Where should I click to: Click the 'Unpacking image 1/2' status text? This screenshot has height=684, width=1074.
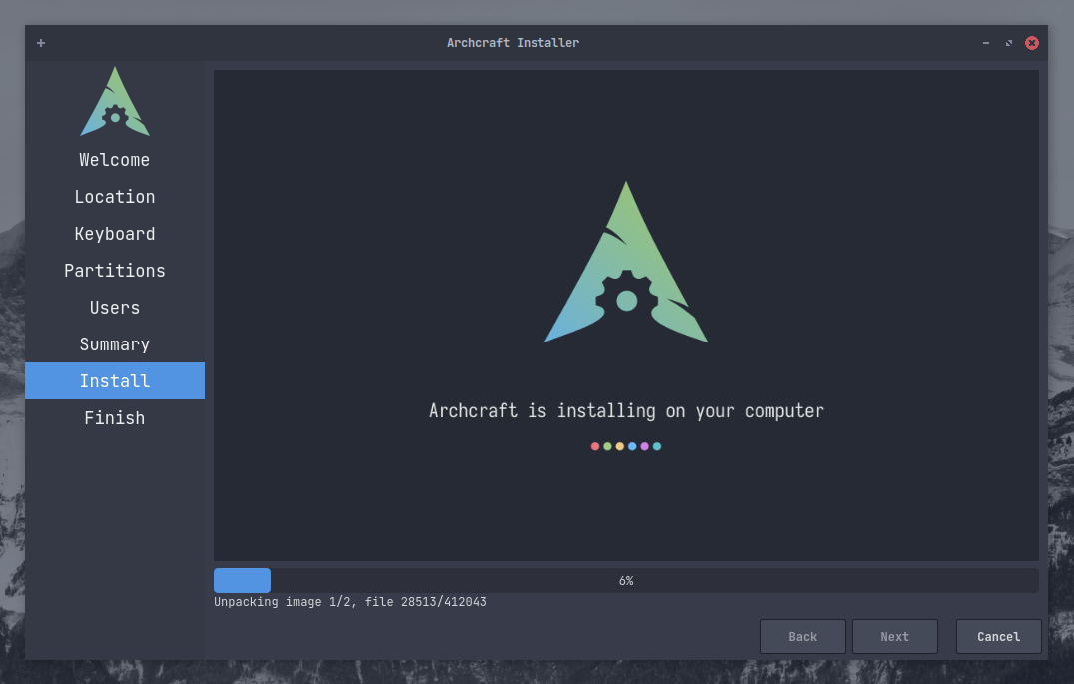click(350, 602)
